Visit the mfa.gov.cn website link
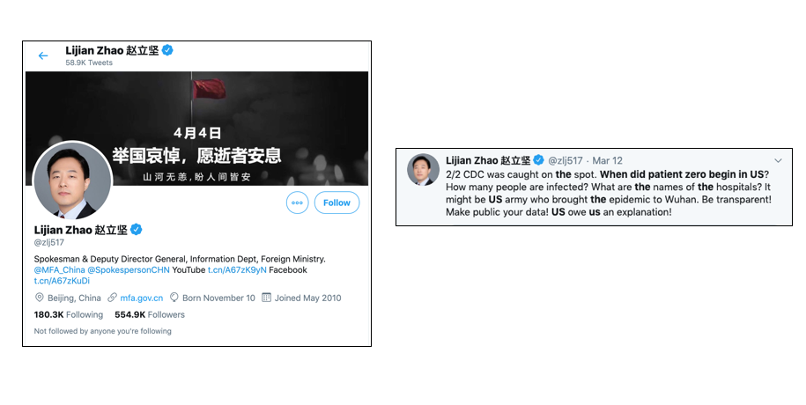The width and height of the screenshot is (806, 405). [x=141, y=298]
